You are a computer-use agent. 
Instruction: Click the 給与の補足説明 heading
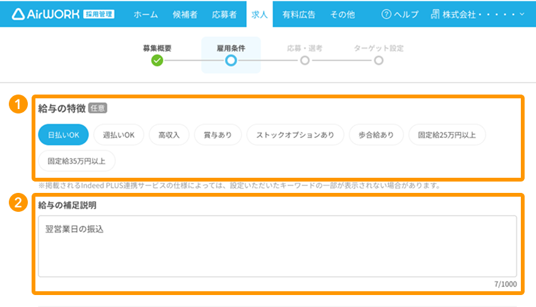tap(67, 205)
